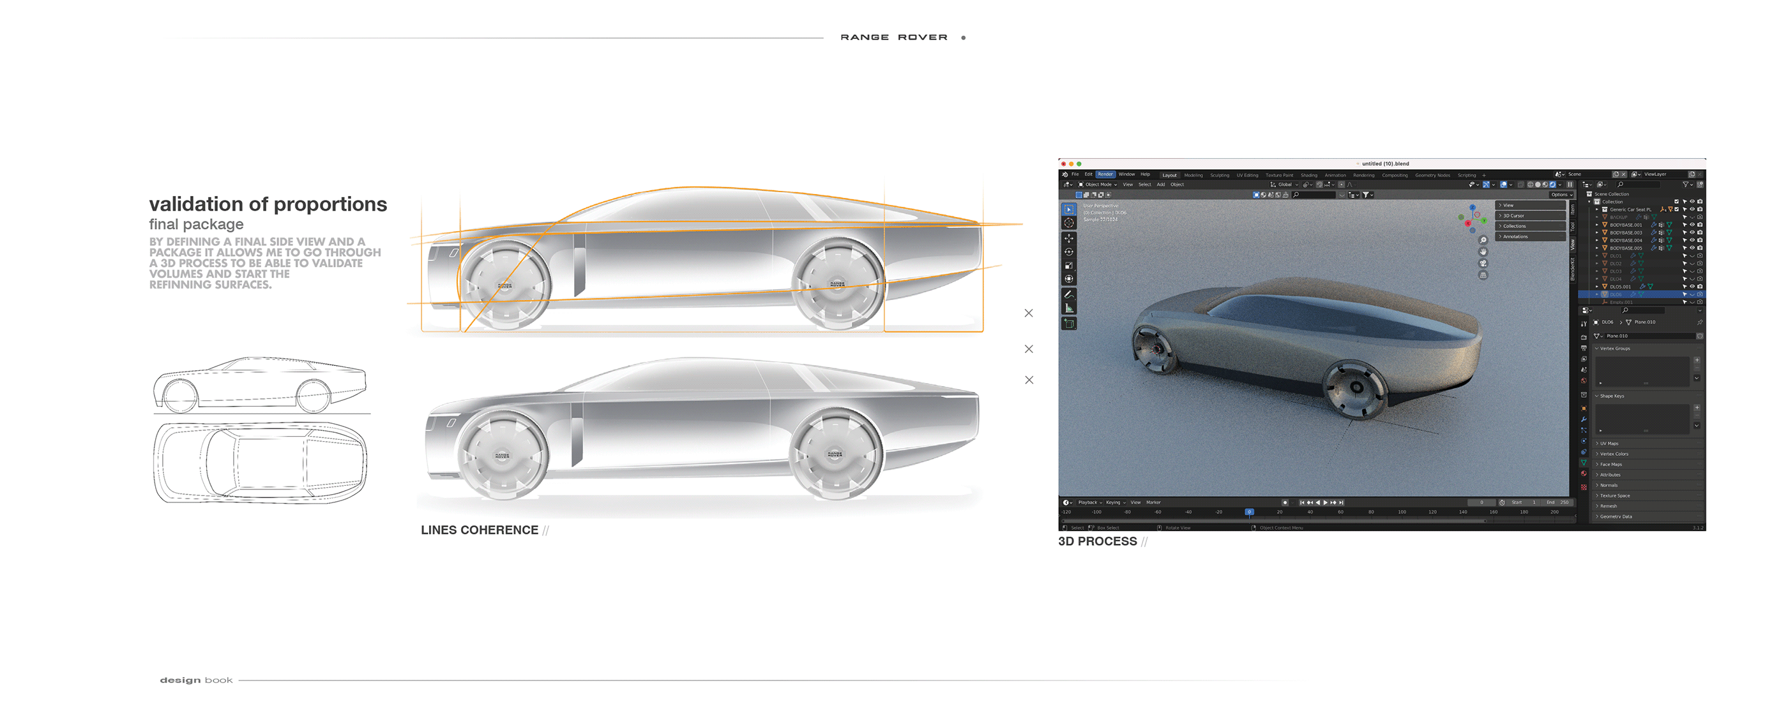Switch to the Shading workspace tab
This screenshot has width=1788, height=715.
click(x=1308, y=175)
